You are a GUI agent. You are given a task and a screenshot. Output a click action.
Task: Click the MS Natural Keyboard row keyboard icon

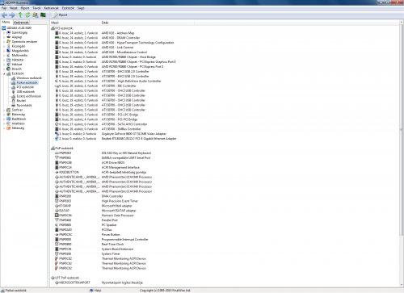(x=57, y=153)
